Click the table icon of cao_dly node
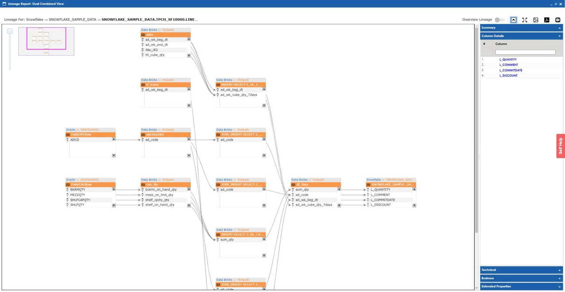 coord(143,184)
